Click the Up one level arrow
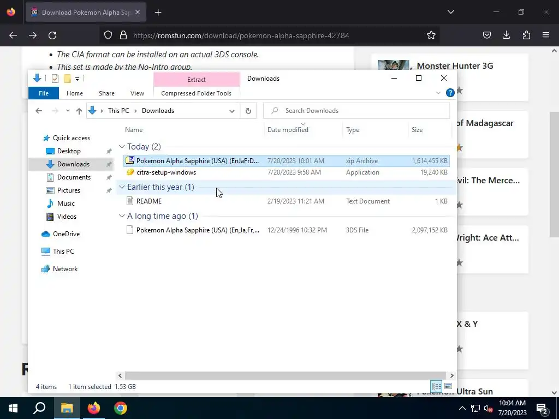The width and height of the screenshot is (559, 419). click(x=79, y=111)
